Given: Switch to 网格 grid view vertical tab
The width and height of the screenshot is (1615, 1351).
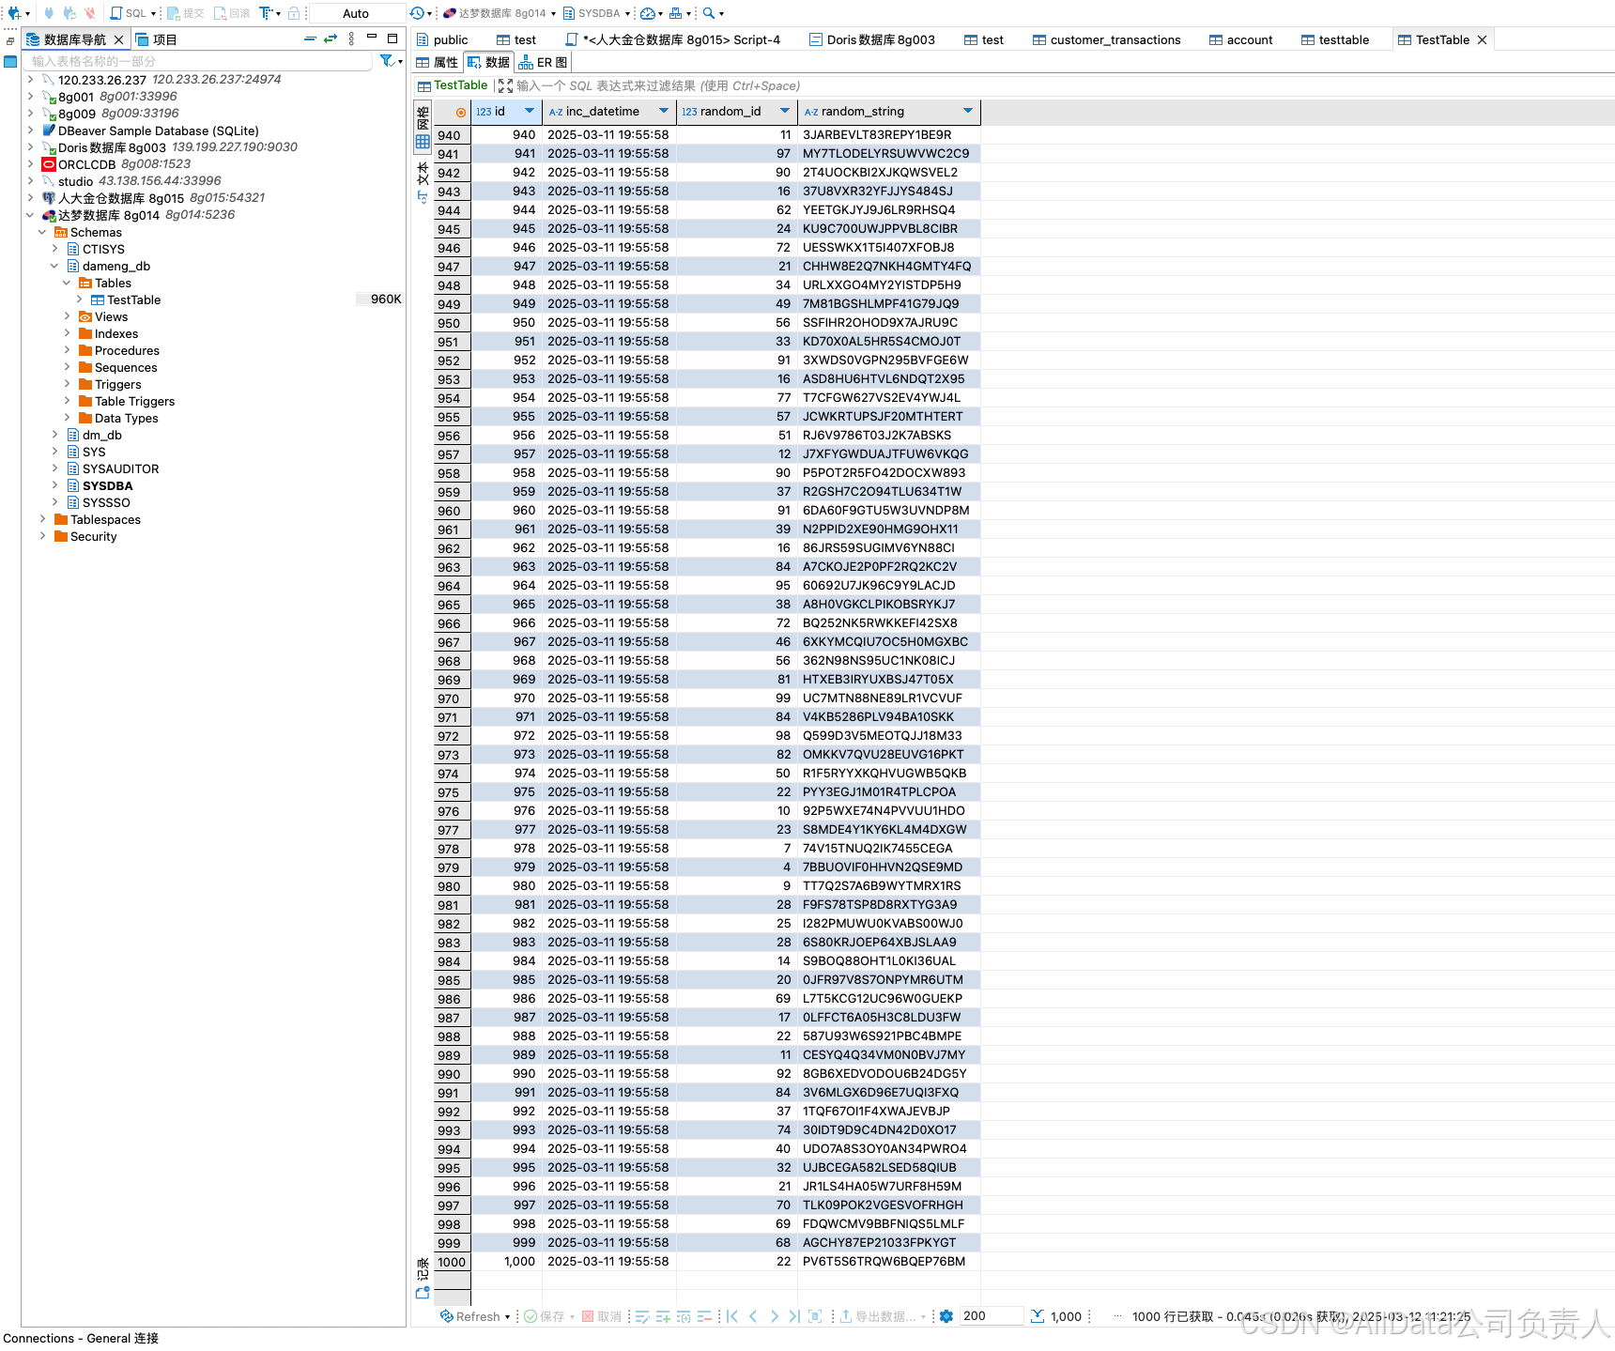Looking at the screenshot, I should (423, 129).
